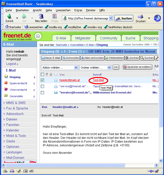This screenshot has height=175, width=164.
Task: Click inside the URL address field
Action: pos(88,18)
